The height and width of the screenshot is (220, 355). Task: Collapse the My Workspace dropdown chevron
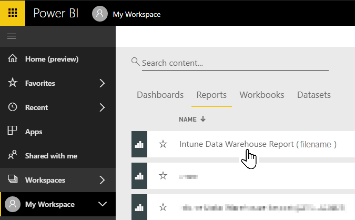(x=103, y=204)
